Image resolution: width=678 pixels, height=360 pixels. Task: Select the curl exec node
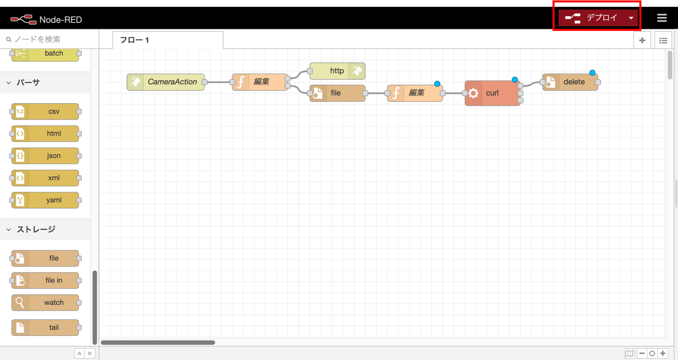492,93
